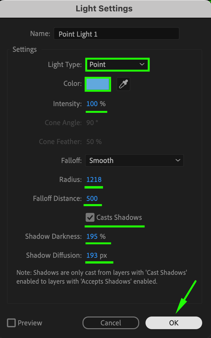Click the light blue Color swatch
The height and width of the screenshot is (338, 211).
pyautogui.click(x=98, y=84)
